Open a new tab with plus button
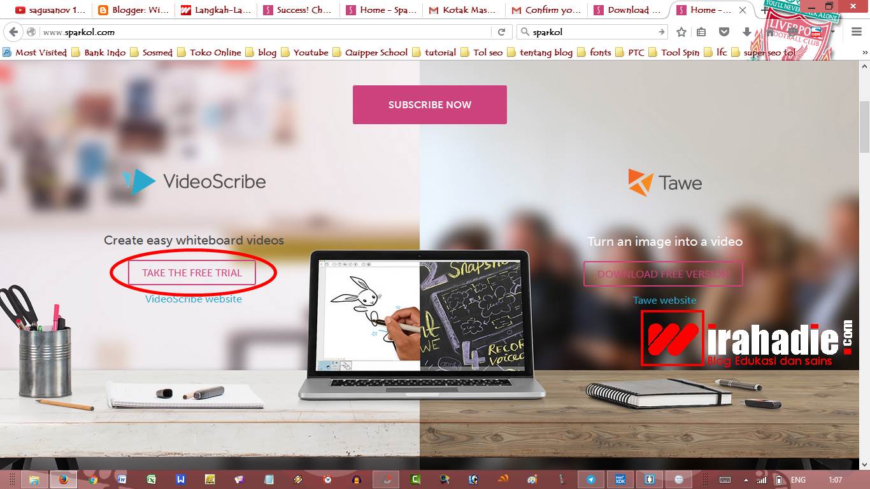Image resolution: width=870 pixels, height=489 pixels. coord(764,10)
